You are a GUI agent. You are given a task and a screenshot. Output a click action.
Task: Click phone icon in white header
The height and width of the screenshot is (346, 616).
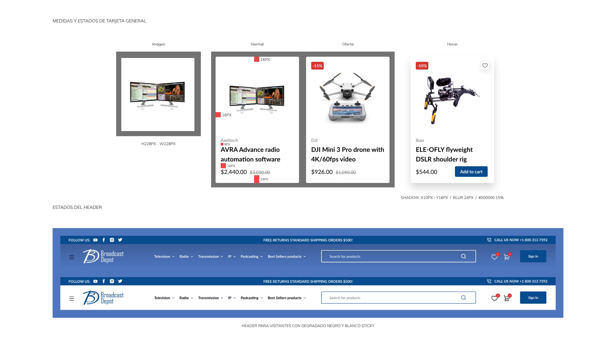point(489,281)
